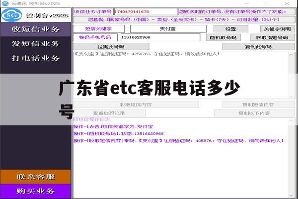Image resolution: width=298 pixels, height=199 pixels.
Task: Click the received 支付宝 SMS message text
Action: tap(147, 54)
